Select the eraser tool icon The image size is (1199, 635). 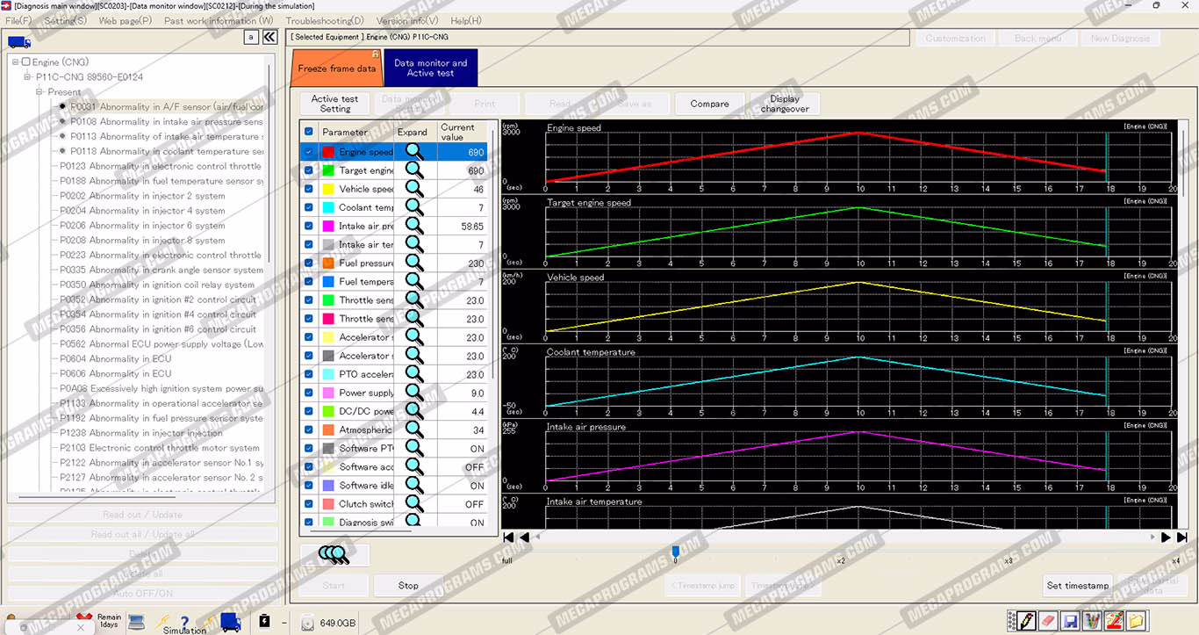click(x=1047, y=621)
